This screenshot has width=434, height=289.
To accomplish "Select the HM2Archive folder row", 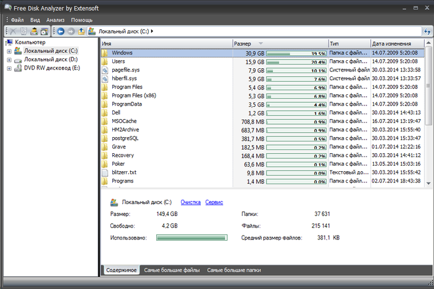I will [x=262, y=130].
